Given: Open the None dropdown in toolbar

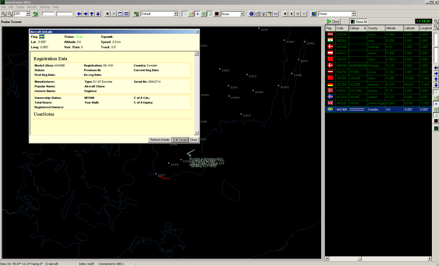Looking at the screenshot, I should tap(242, 14).
